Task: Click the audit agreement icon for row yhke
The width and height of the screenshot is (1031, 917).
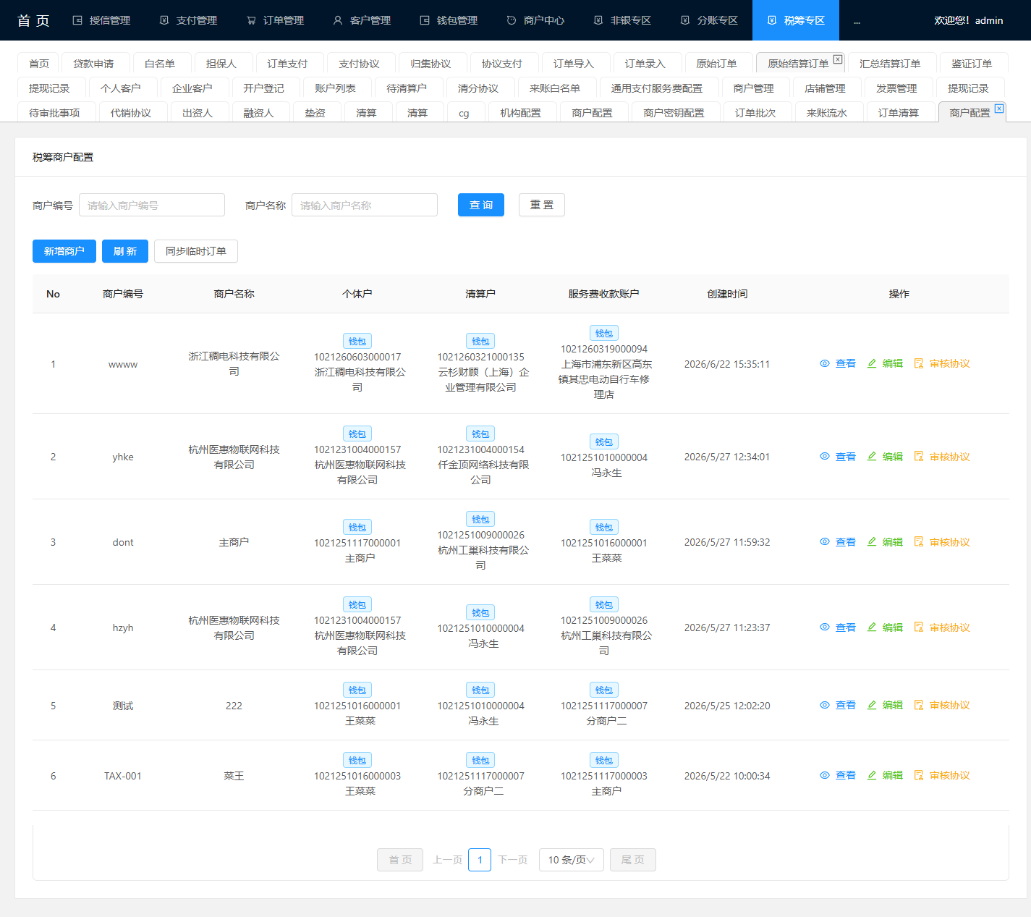Action: coord(919,457)
